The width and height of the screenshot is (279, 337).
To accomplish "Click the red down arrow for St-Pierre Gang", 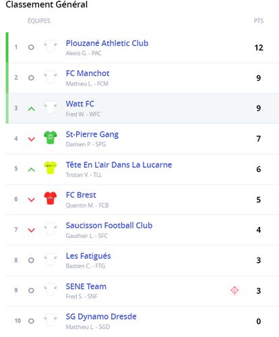I will [x=32, y=139].
